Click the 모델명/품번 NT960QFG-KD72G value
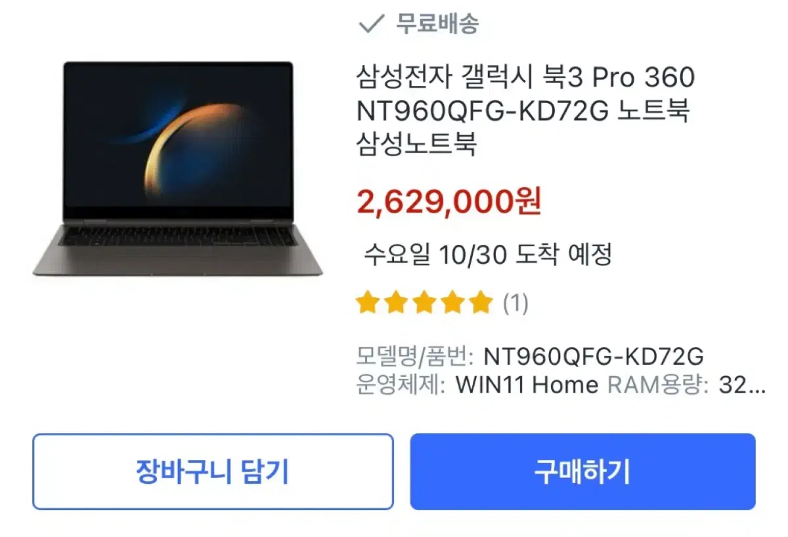Viewport: 788px width, 537px height. point(594,356)
